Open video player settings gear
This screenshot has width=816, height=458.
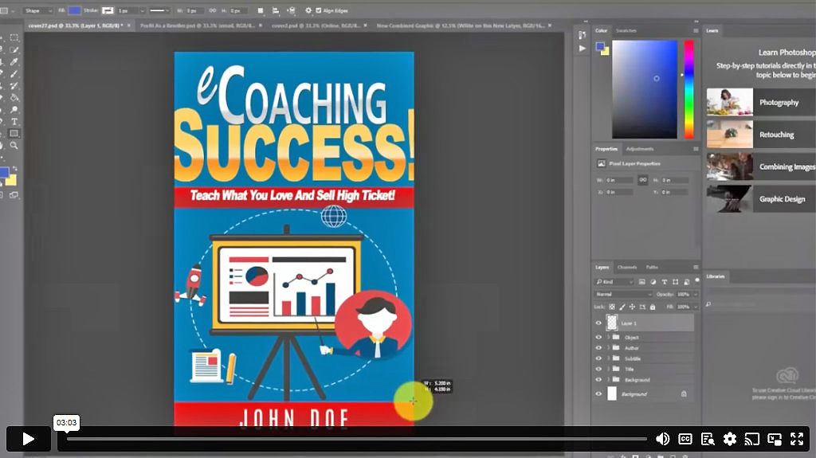point(730,439)
